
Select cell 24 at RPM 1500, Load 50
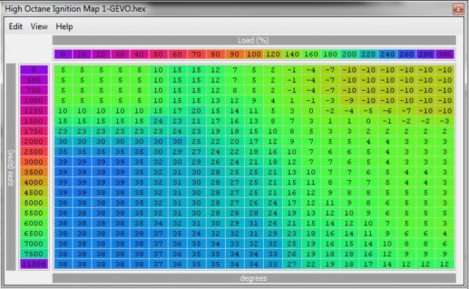[x=158, y=121]
